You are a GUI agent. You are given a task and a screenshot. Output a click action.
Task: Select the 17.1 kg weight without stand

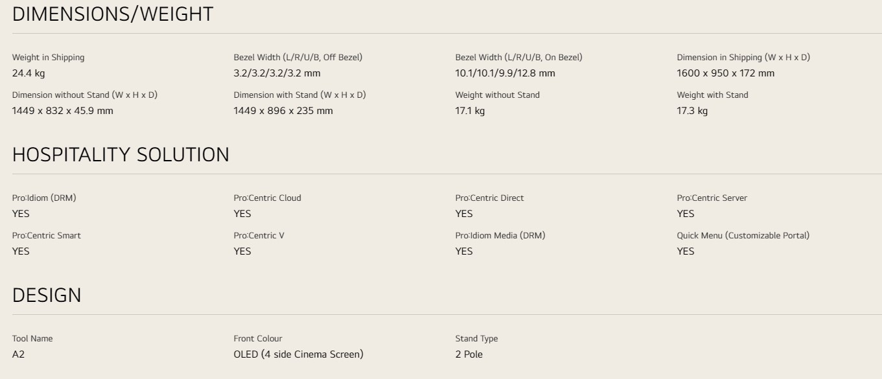[470, 111]
